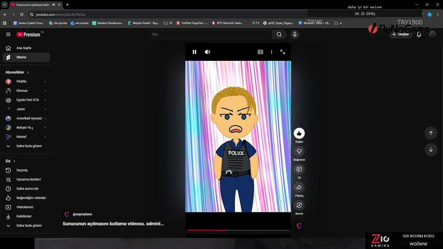443x249 pixels.
Task: Go to next Short with down arrow
Action: pos(431,150)
